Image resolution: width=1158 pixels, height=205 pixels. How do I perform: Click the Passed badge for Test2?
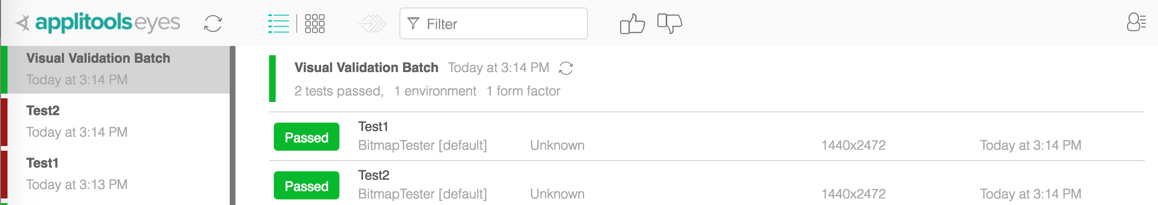click(x=307, y=185)
